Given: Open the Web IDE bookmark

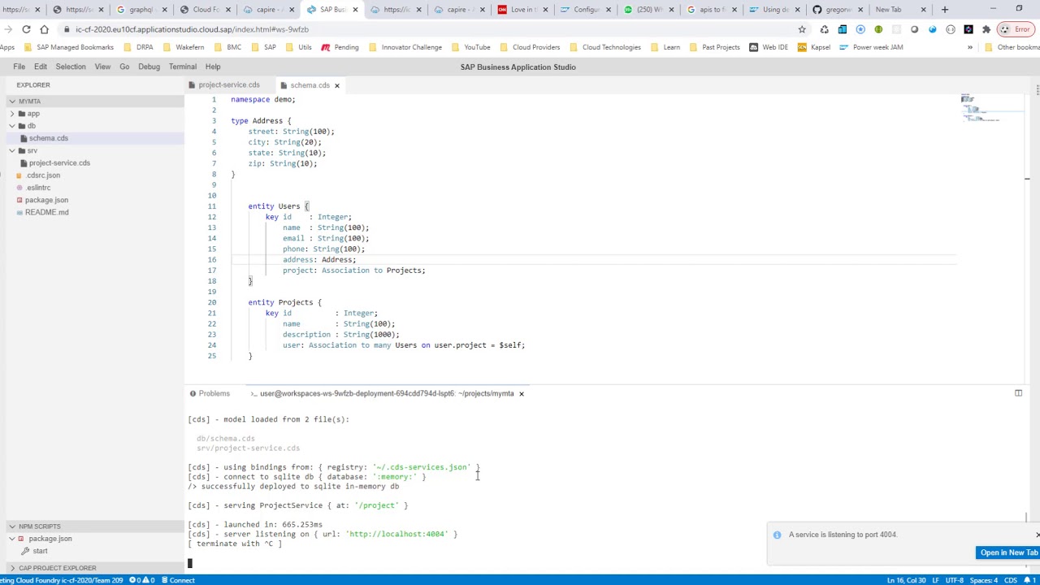Looking at the screenshot, I should [x=768, y=47].
